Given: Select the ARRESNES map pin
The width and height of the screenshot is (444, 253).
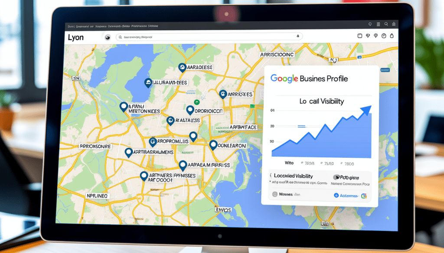Looking at the screenshot, I should pos(223,95).
